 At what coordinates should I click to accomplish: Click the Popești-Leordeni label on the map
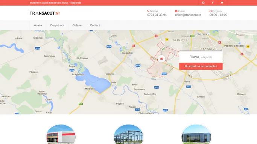pos(234,46)
